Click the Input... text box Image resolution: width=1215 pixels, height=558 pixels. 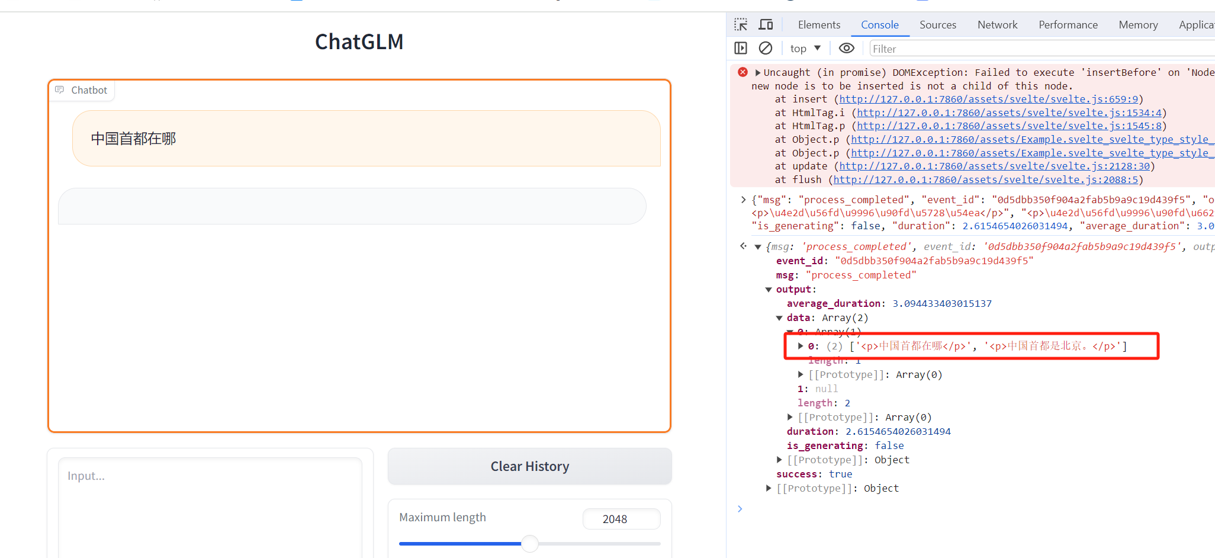click(x=210, y=507)
